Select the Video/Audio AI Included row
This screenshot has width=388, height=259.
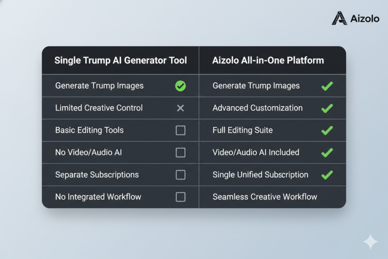(256, 152)
